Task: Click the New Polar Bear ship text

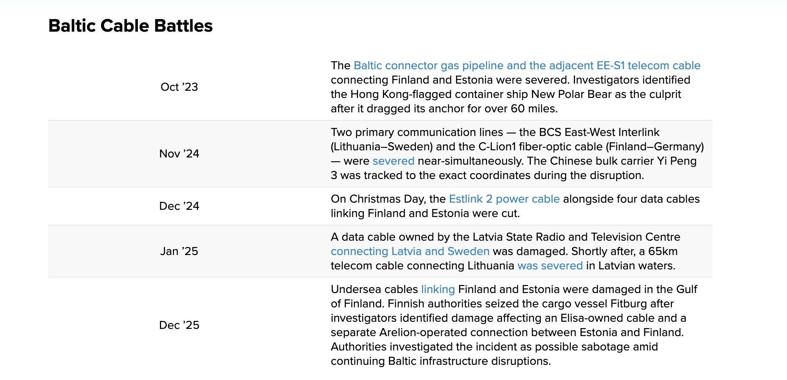Action: click(x=571, y=94)
